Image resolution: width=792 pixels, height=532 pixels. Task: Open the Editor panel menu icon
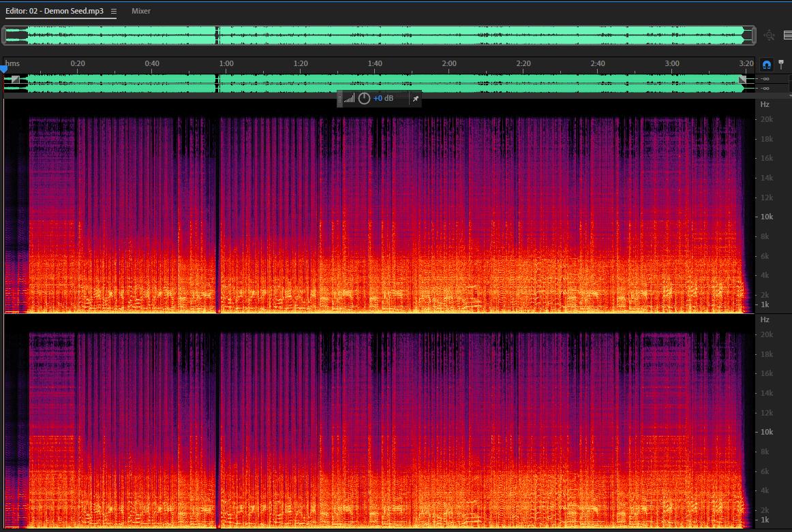pos(114,11)
